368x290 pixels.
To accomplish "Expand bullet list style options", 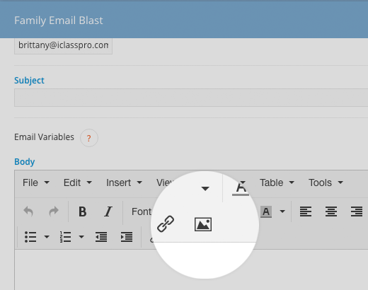I will 47,237.
